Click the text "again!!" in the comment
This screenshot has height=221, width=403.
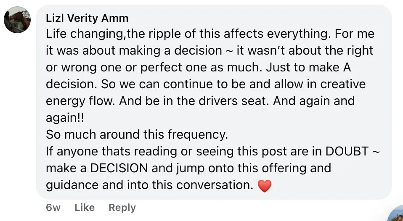[x=65, y=118]
